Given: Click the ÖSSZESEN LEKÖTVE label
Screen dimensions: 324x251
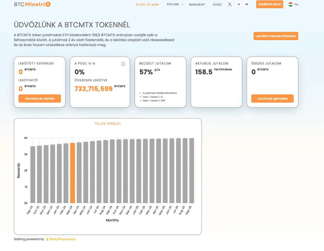Looking at the screenshot, I should coord(91,80).
